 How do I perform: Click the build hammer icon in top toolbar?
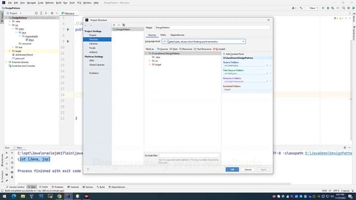pos(301,8)
